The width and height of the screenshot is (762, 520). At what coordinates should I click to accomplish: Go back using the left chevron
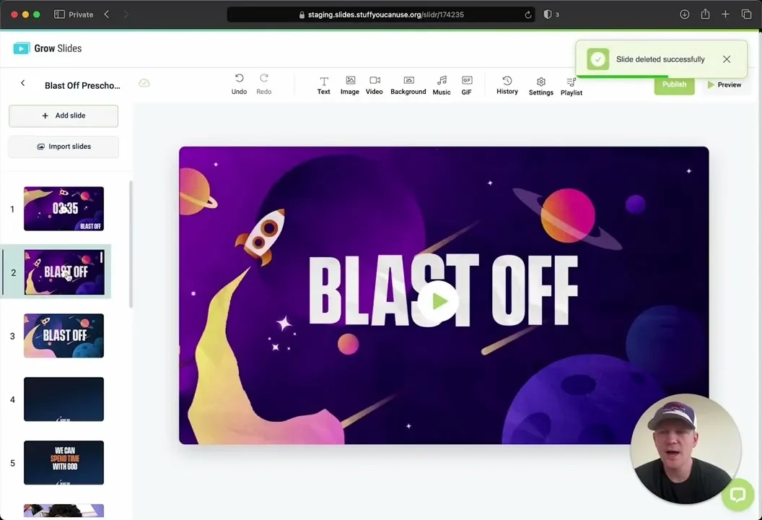(23, 83)
